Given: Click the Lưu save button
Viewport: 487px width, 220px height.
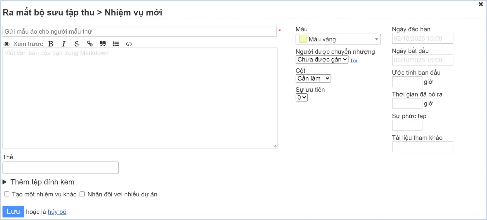Looking at the screenshot, I should (x=13, y=211).
